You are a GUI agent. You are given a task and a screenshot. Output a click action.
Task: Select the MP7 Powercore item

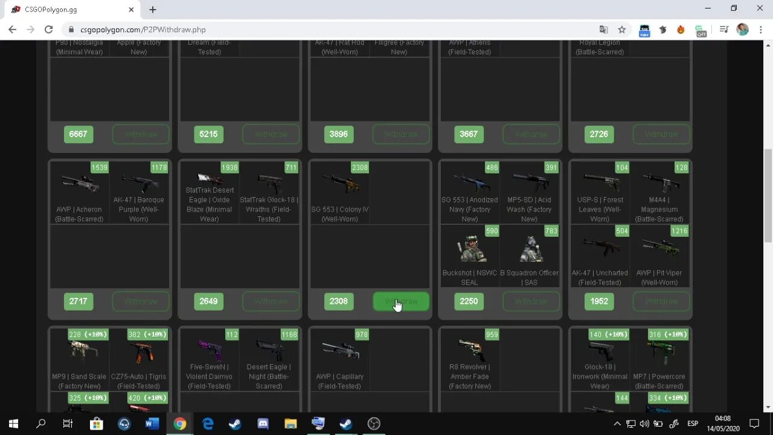(x=659, y=360)
